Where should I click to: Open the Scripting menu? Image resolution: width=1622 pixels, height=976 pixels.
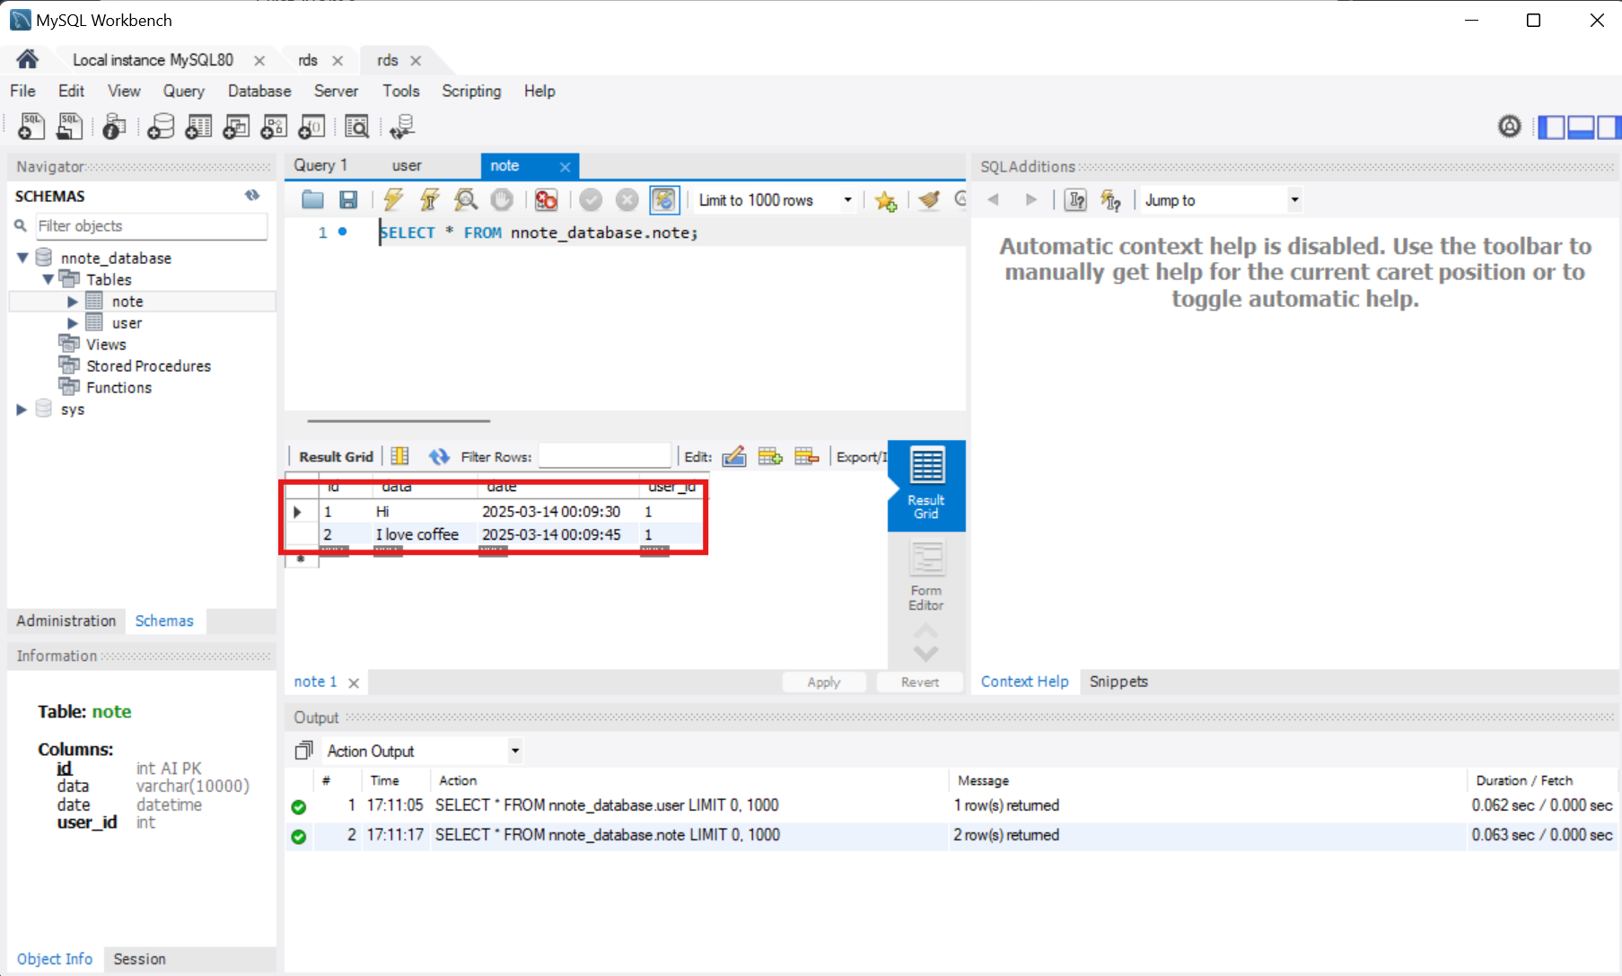coord(471,91)
